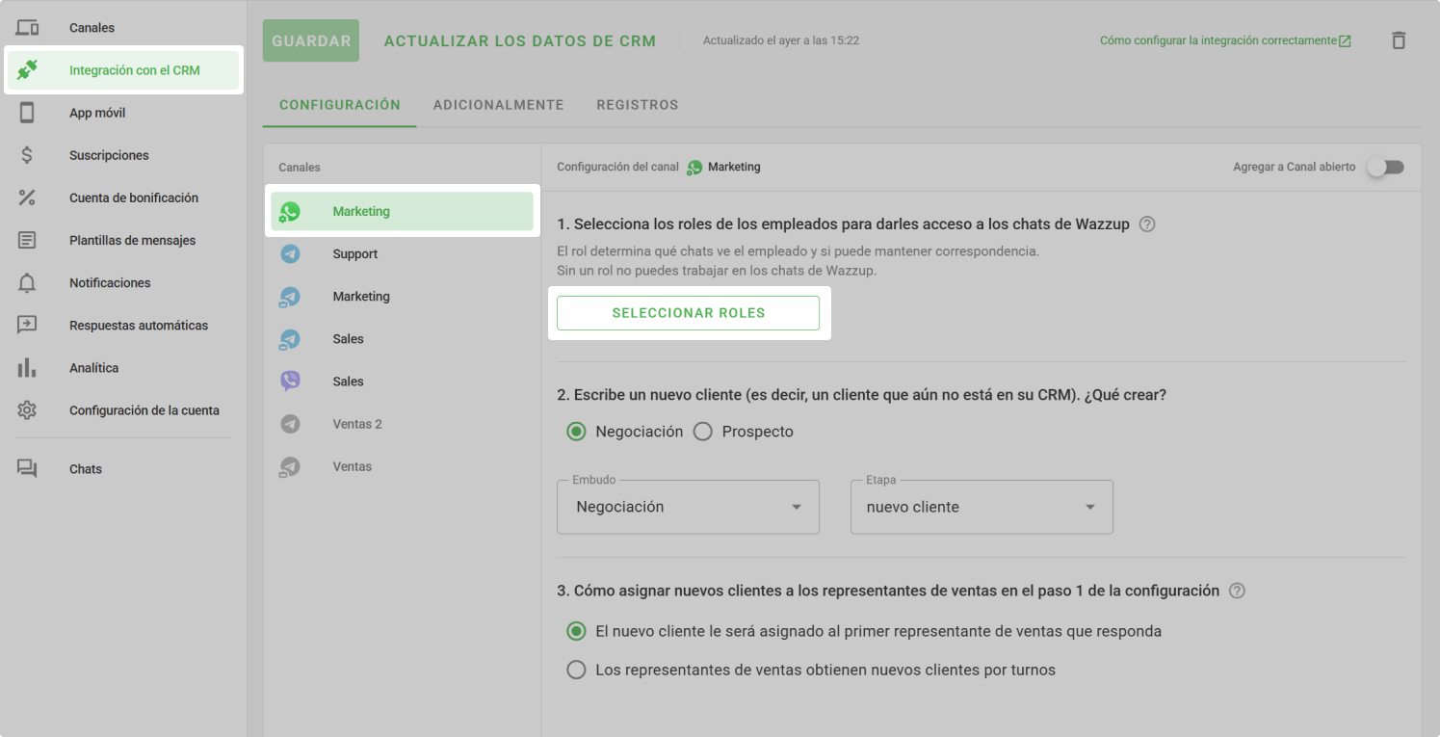1440x737 pixels.
Task: Click Actualizar los datos de CRM
Action: click(x=520, y=40)
